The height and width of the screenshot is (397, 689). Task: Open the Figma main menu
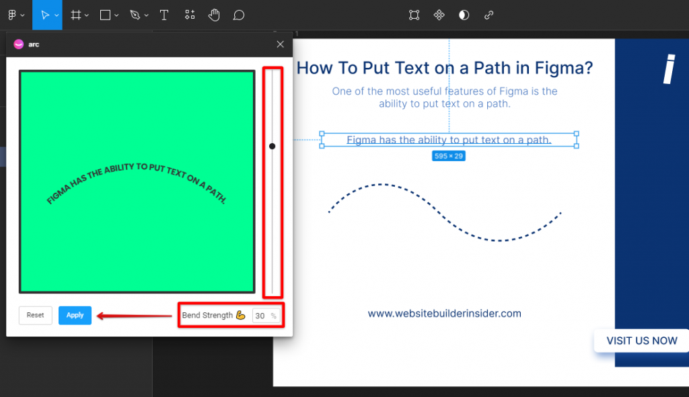[x=12, y=15]
